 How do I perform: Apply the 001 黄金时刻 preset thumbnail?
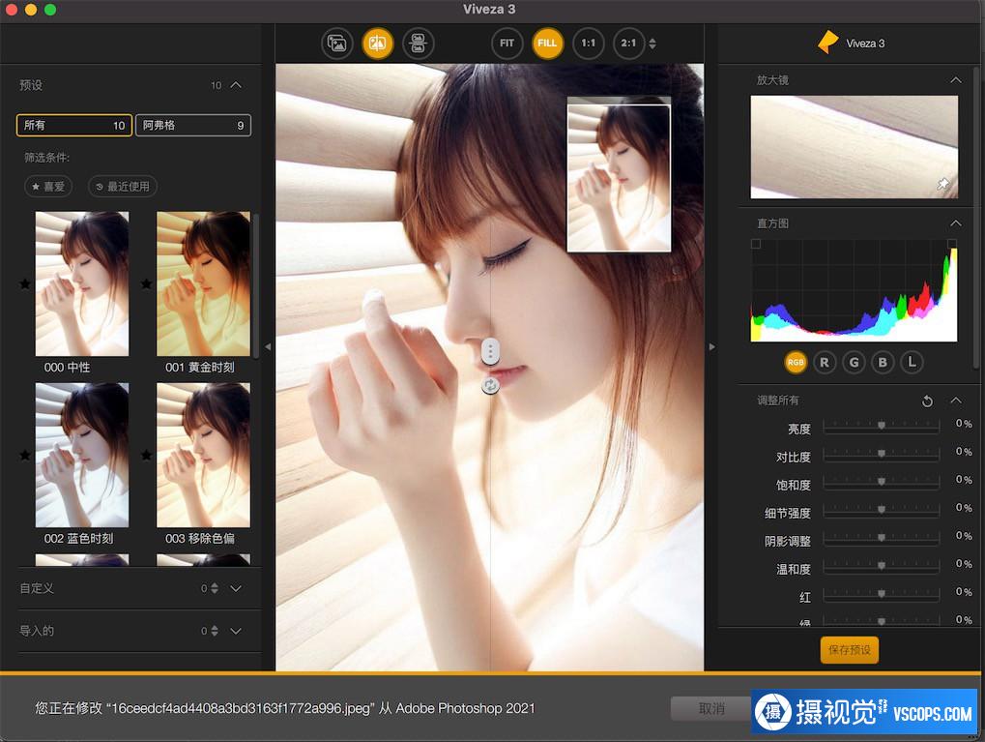204,283
